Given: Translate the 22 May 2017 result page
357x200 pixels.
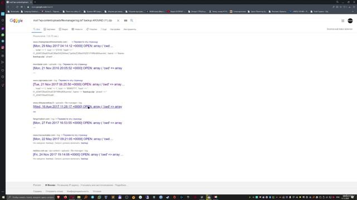Looking at the screenshot, I should click(75, 135).
